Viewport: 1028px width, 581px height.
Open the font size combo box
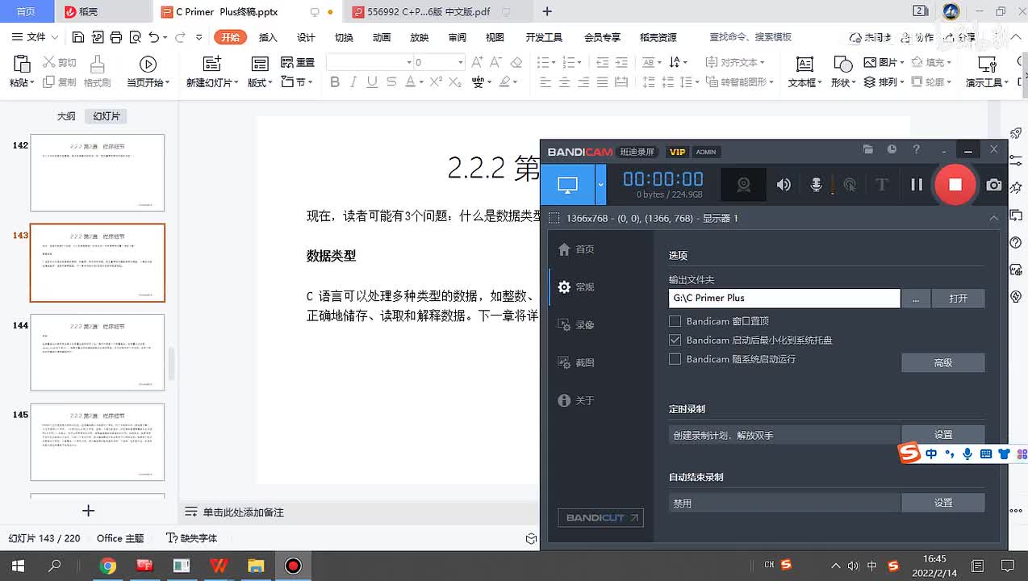coord(439,62)
